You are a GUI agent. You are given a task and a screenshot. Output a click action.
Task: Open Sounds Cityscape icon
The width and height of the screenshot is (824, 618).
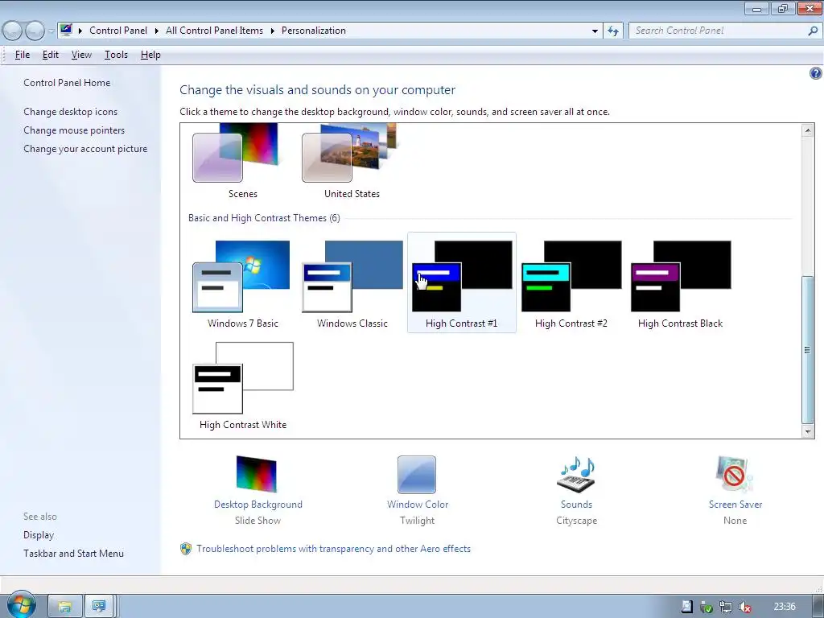tap(576, 475)
